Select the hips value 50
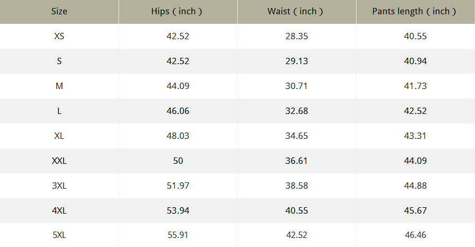This screenshot has width=475, height=247. pos(178,161)
